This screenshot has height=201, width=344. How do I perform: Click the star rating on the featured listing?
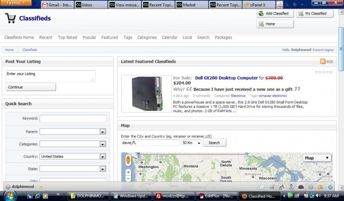(324, 72)
